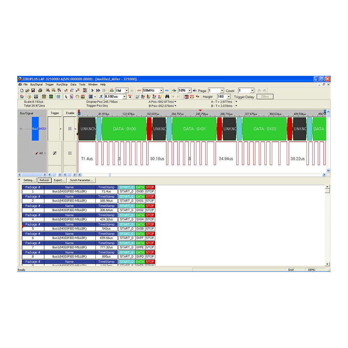Select package 6 data 0XFF cell
348x348 pixels.
point(140,238)
